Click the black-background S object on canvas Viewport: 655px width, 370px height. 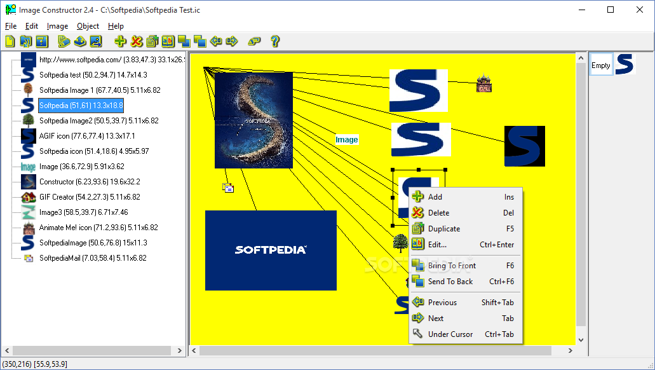tap(525, 146)
